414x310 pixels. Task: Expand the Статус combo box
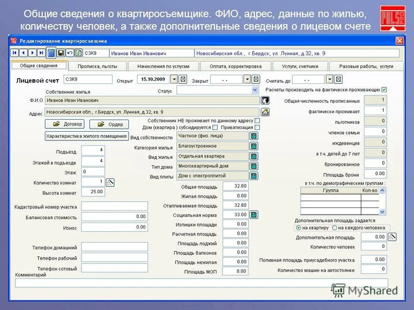coord(254,90)
